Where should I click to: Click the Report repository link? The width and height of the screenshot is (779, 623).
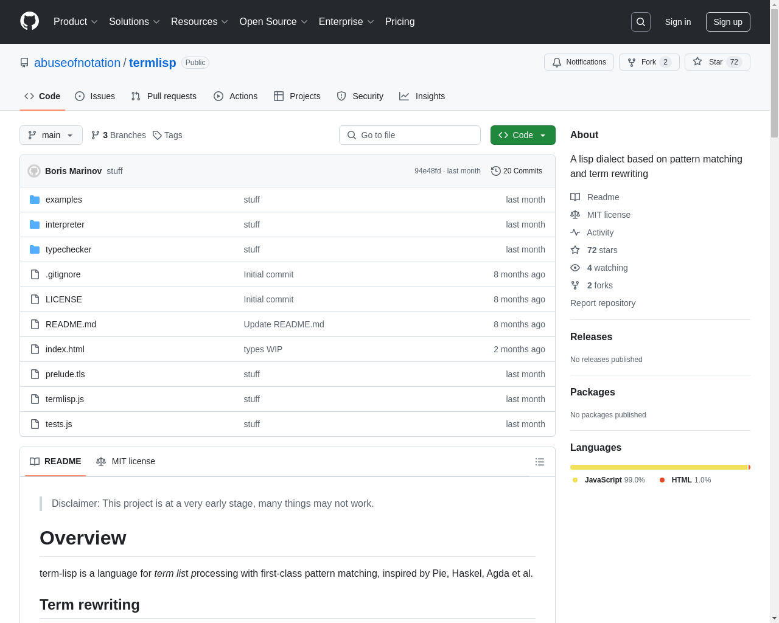[603, 303]
